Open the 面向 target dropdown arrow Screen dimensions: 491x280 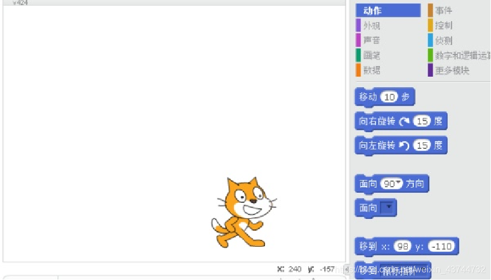pyautogui.click(x=388, y=207)
